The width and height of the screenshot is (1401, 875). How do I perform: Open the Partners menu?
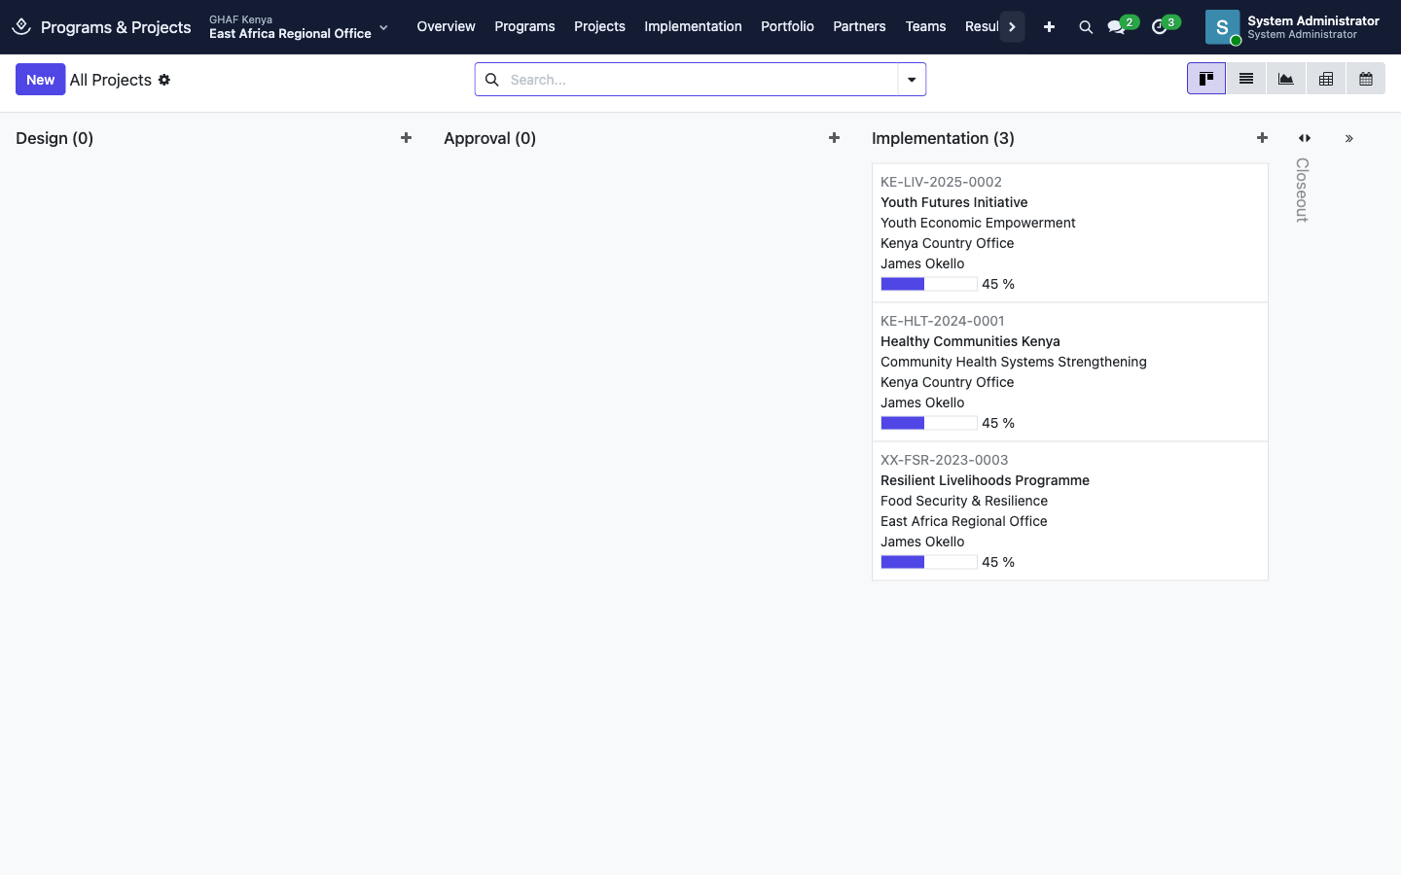[859, 27]
